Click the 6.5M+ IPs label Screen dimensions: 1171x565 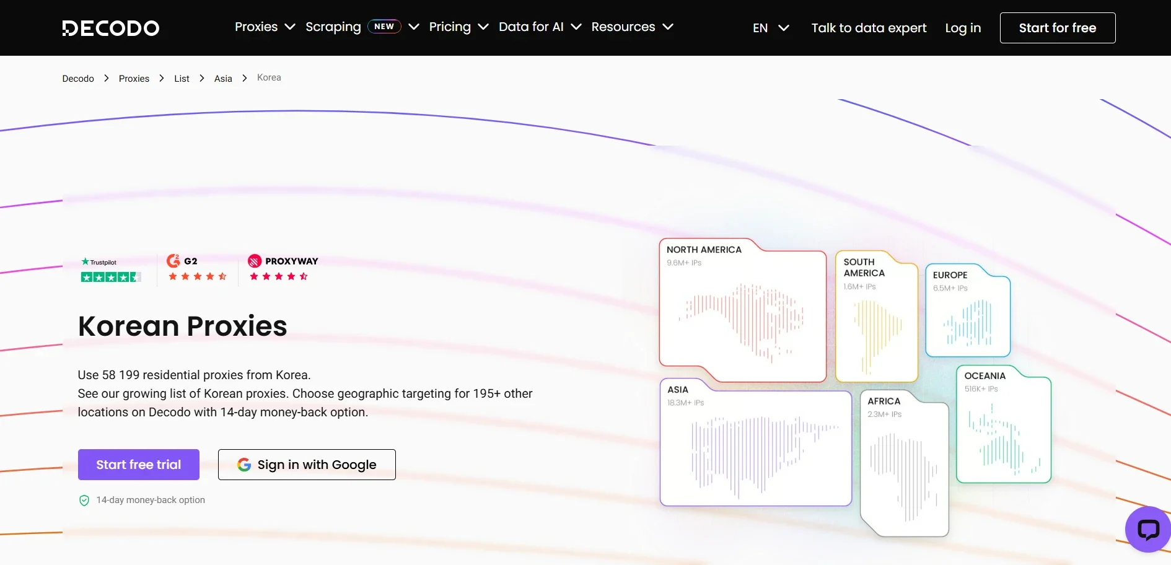point(950,288)
